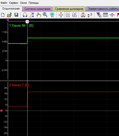The height and width of the screenshot is (136, 119).
Task: Click the 7.02 axis value of channel 1
Action: (5, 32)
